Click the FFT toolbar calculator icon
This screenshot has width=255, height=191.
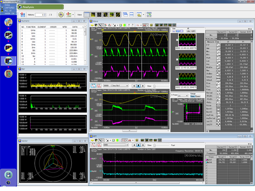click(137, 140)
